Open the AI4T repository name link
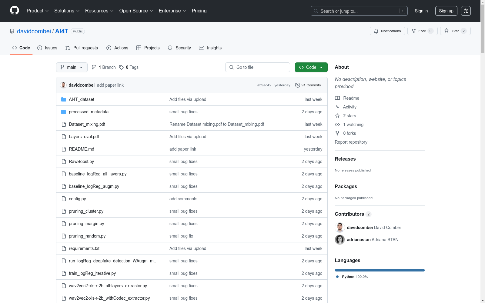Screen dimensions: 485x303 click(x=62, y=31)
